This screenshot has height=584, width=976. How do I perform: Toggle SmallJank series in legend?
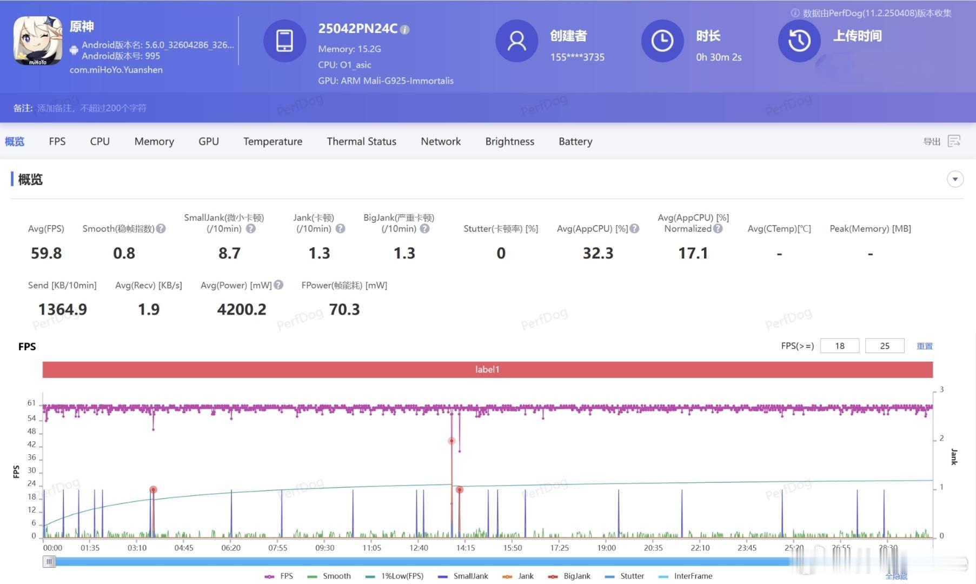[x=463, y=576]
